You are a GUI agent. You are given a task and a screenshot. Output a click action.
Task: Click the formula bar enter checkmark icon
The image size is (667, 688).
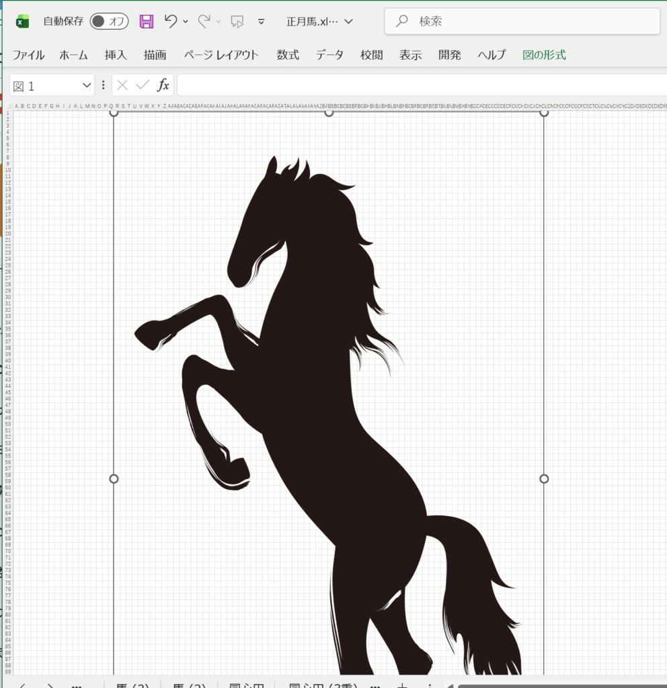tap(142, 85)
